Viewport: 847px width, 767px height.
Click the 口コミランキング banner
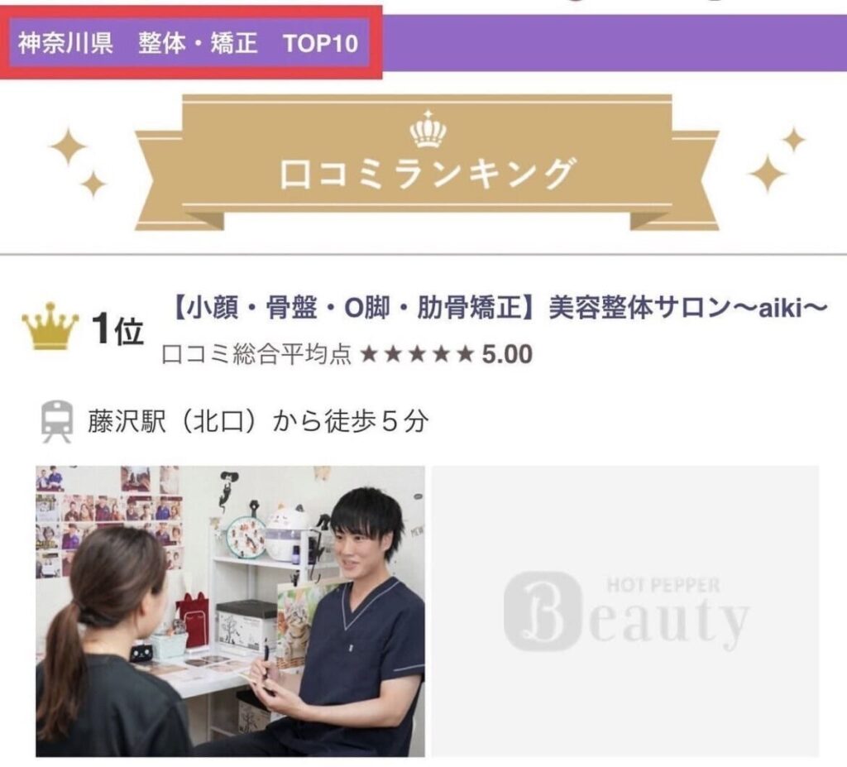tap(427, 163)
